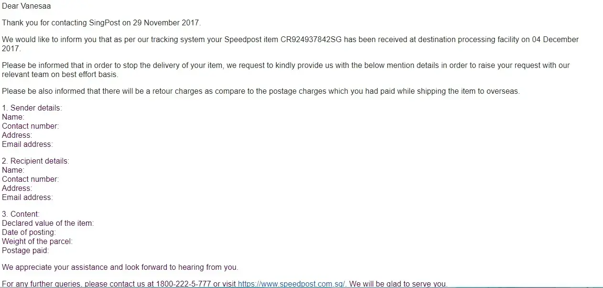Click "Email address:" under Sender details

pyautogui.click(x=27, y=144)
